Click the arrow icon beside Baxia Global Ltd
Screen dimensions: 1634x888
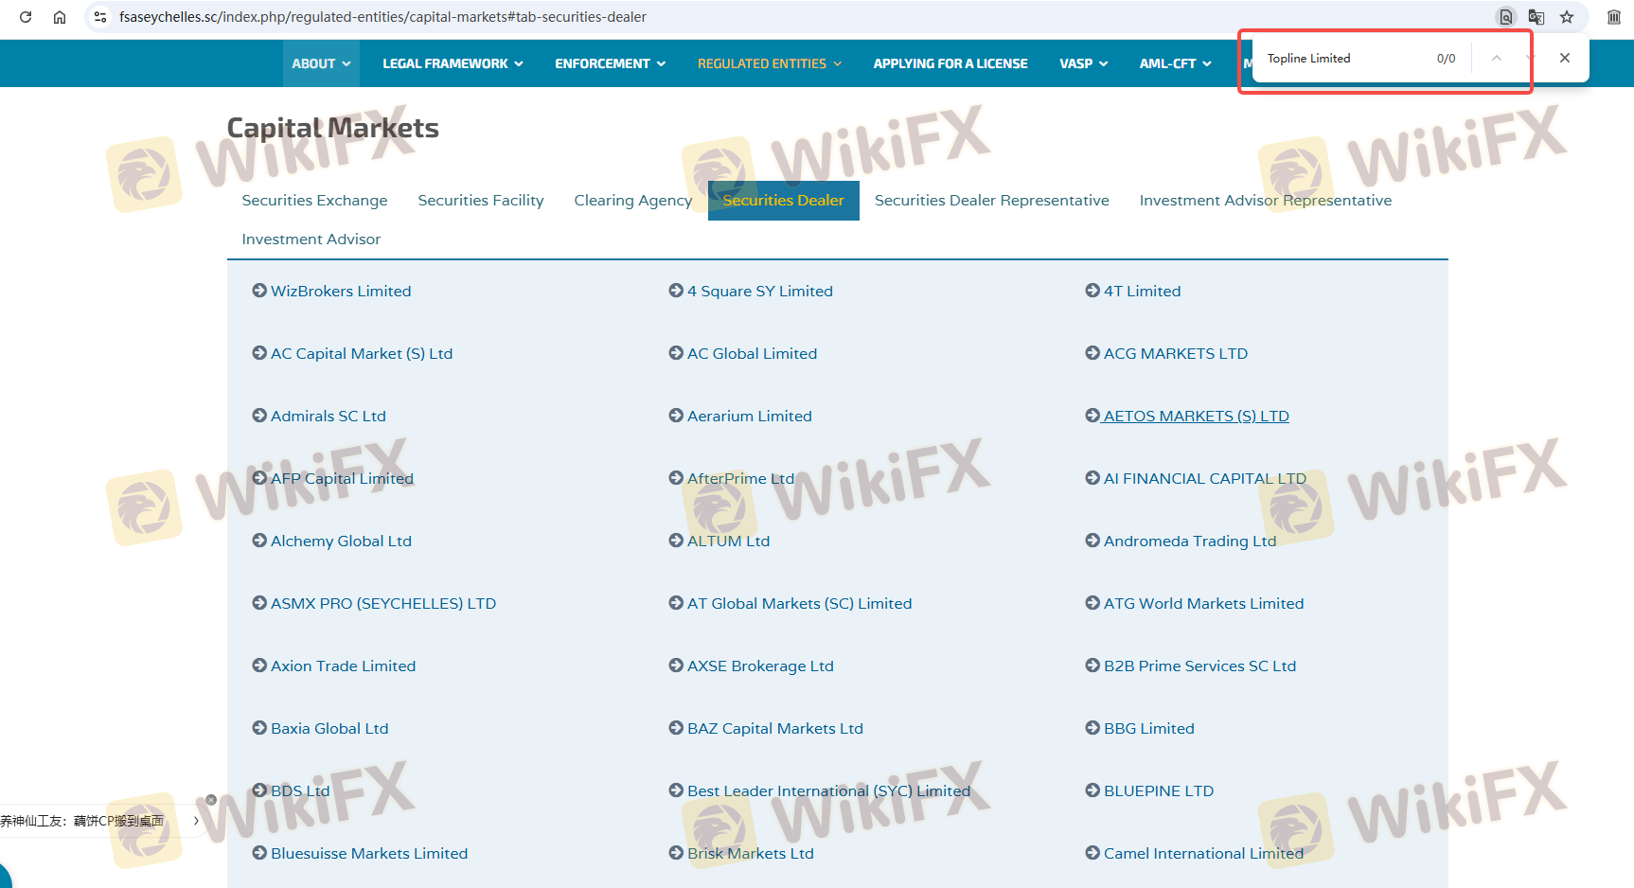pos(259,728)
